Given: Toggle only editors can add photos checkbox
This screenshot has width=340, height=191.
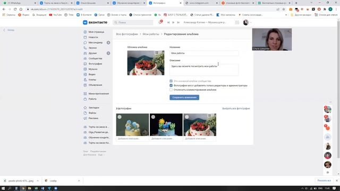Looking at the screenshot, I should [171, 85].
